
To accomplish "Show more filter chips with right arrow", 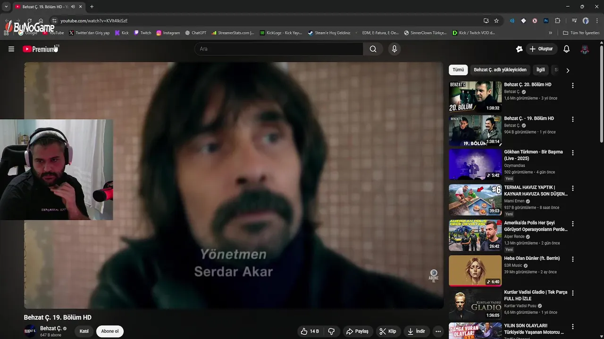I will pyautogui.click(x=568, y=70).
